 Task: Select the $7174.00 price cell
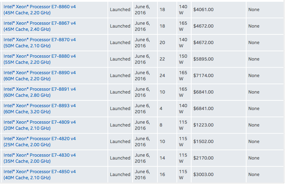click(x=203, y=76)
